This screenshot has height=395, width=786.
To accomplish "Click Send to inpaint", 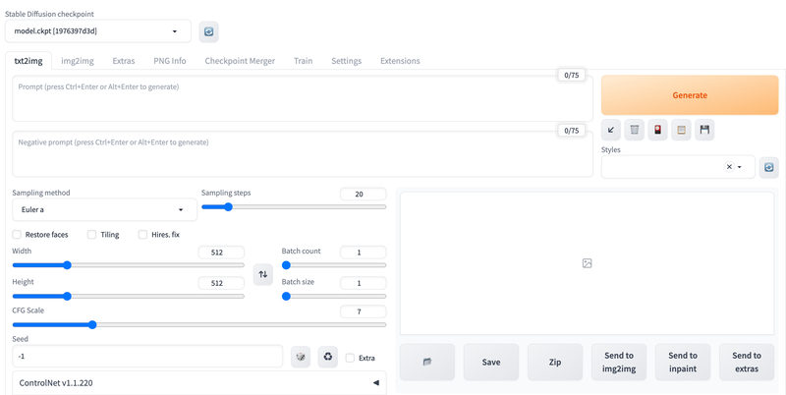I will (683, 362).
